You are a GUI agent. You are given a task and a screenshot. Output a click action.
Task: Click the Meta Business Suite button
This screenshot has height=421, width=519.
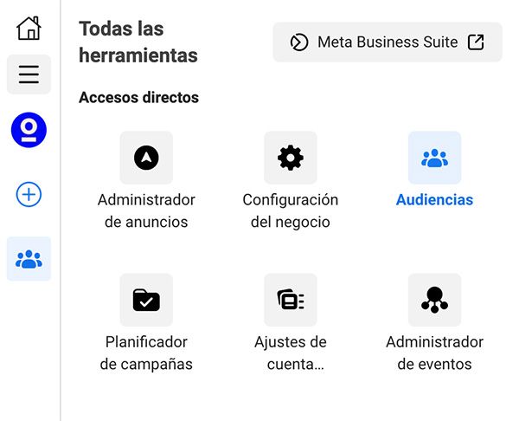click(388, 42)
